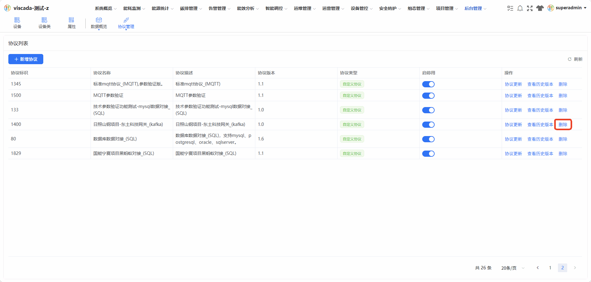This screenshot has width=591, height=282.
Task: Open the superadmin user dropdown
Action: click(567, 8)
